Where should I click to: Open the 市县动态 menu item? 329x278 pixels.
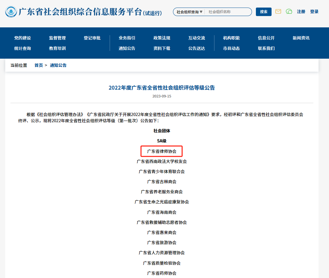click(231, 48)
